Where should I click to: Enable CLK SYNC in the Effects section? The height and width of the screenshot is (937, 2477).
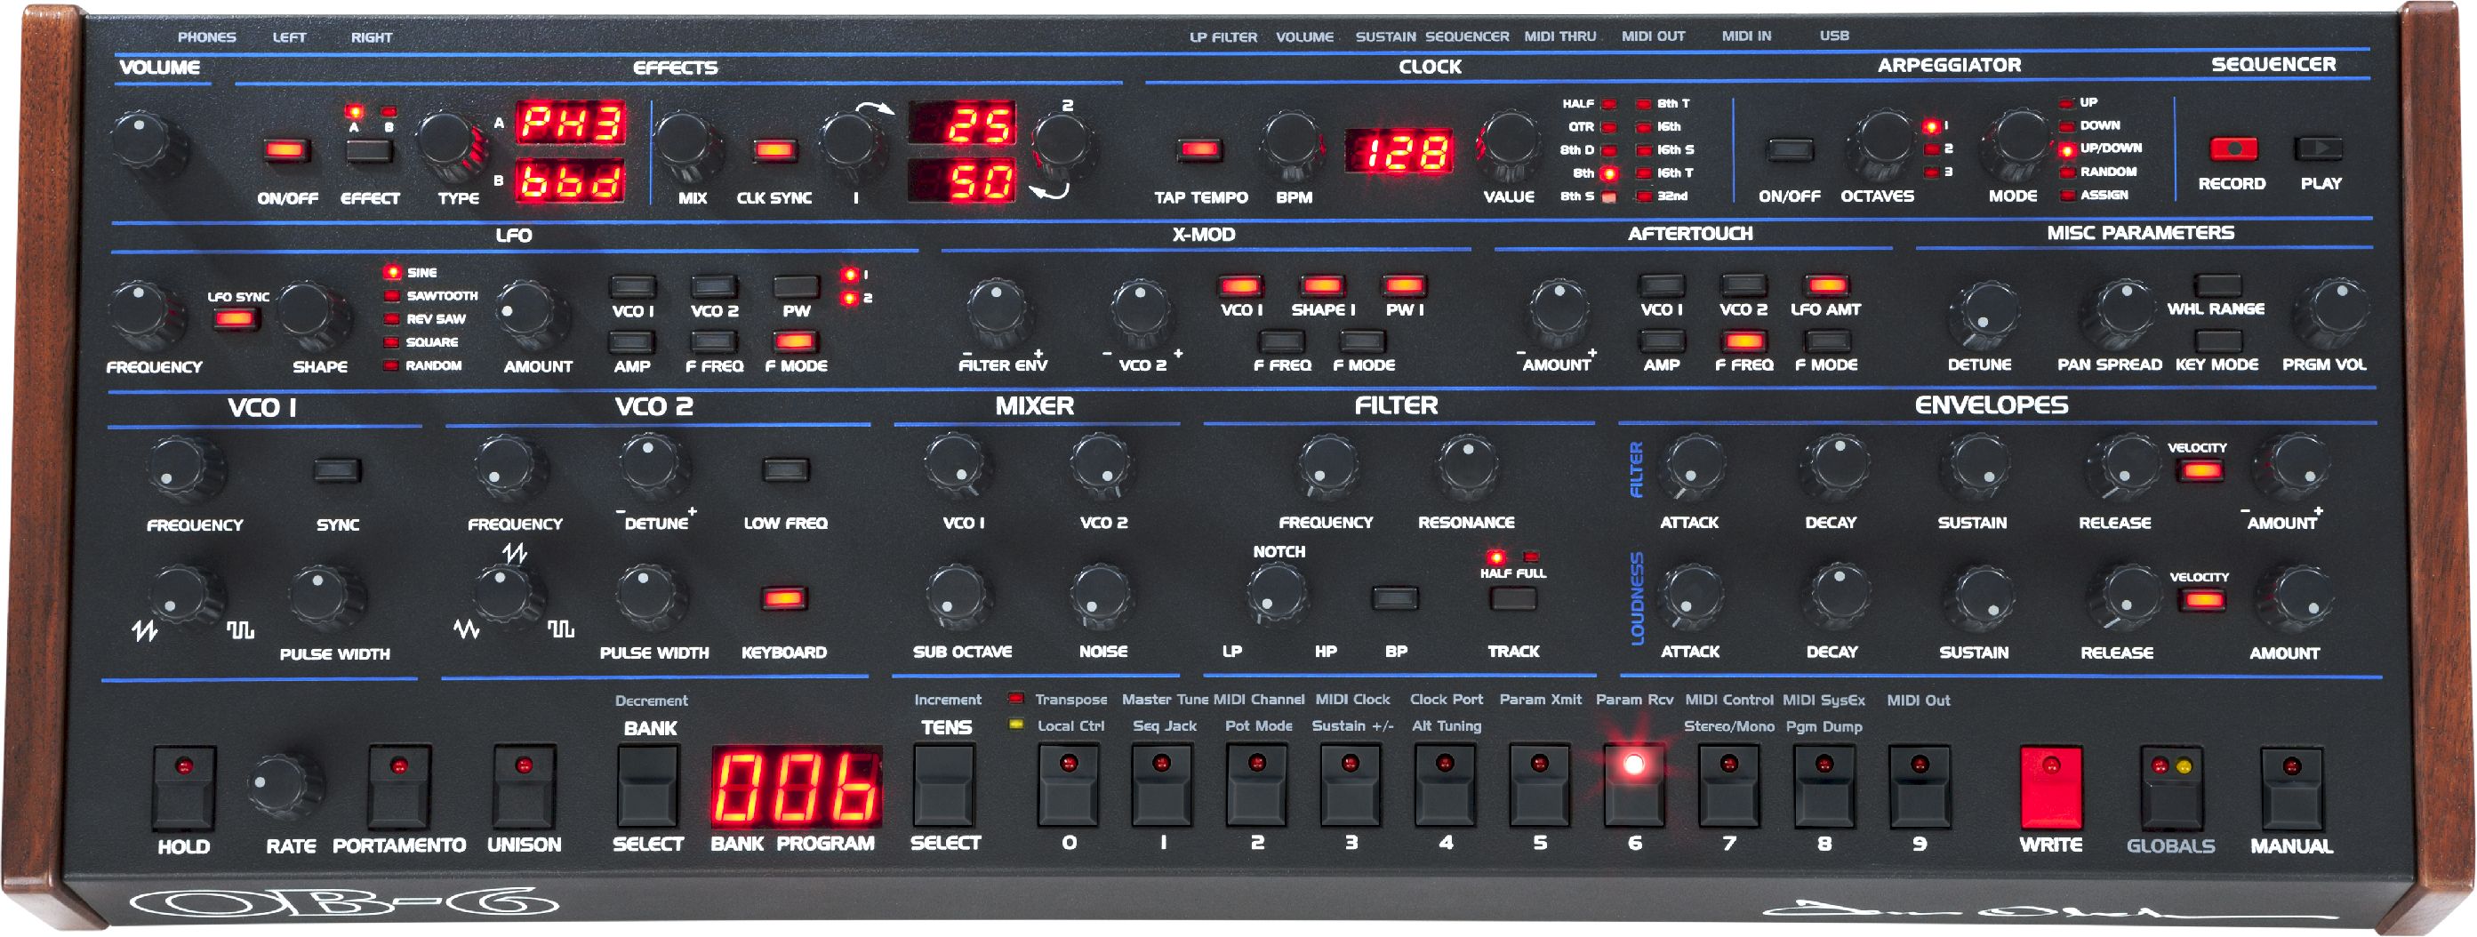point(774,153)
